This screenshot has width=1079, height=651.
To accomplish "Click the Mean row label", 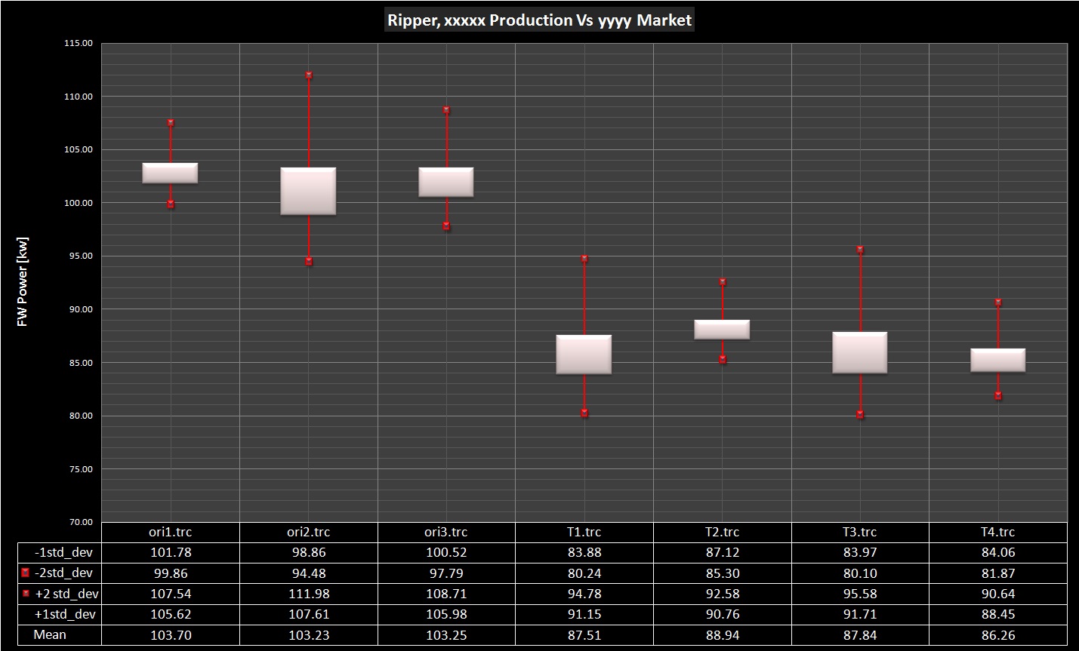I will click(x=50, y=635).
